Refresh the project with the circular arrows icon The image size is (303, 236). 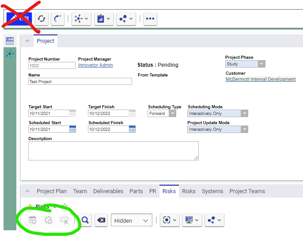[42, 19]
